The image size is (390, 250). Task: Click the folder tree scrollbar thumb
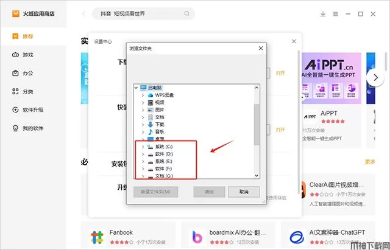tap(257, 124)
